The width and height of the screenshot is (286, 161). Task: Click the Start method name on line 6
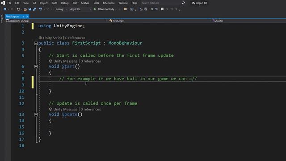pyautogui.click(x=68, y=67)
